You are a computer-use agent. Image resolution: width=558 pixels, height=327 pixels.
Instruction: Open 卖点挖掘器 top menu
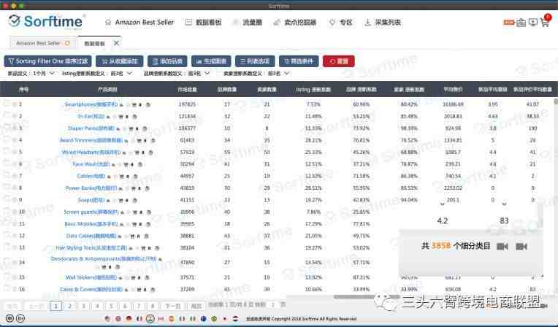294,23
